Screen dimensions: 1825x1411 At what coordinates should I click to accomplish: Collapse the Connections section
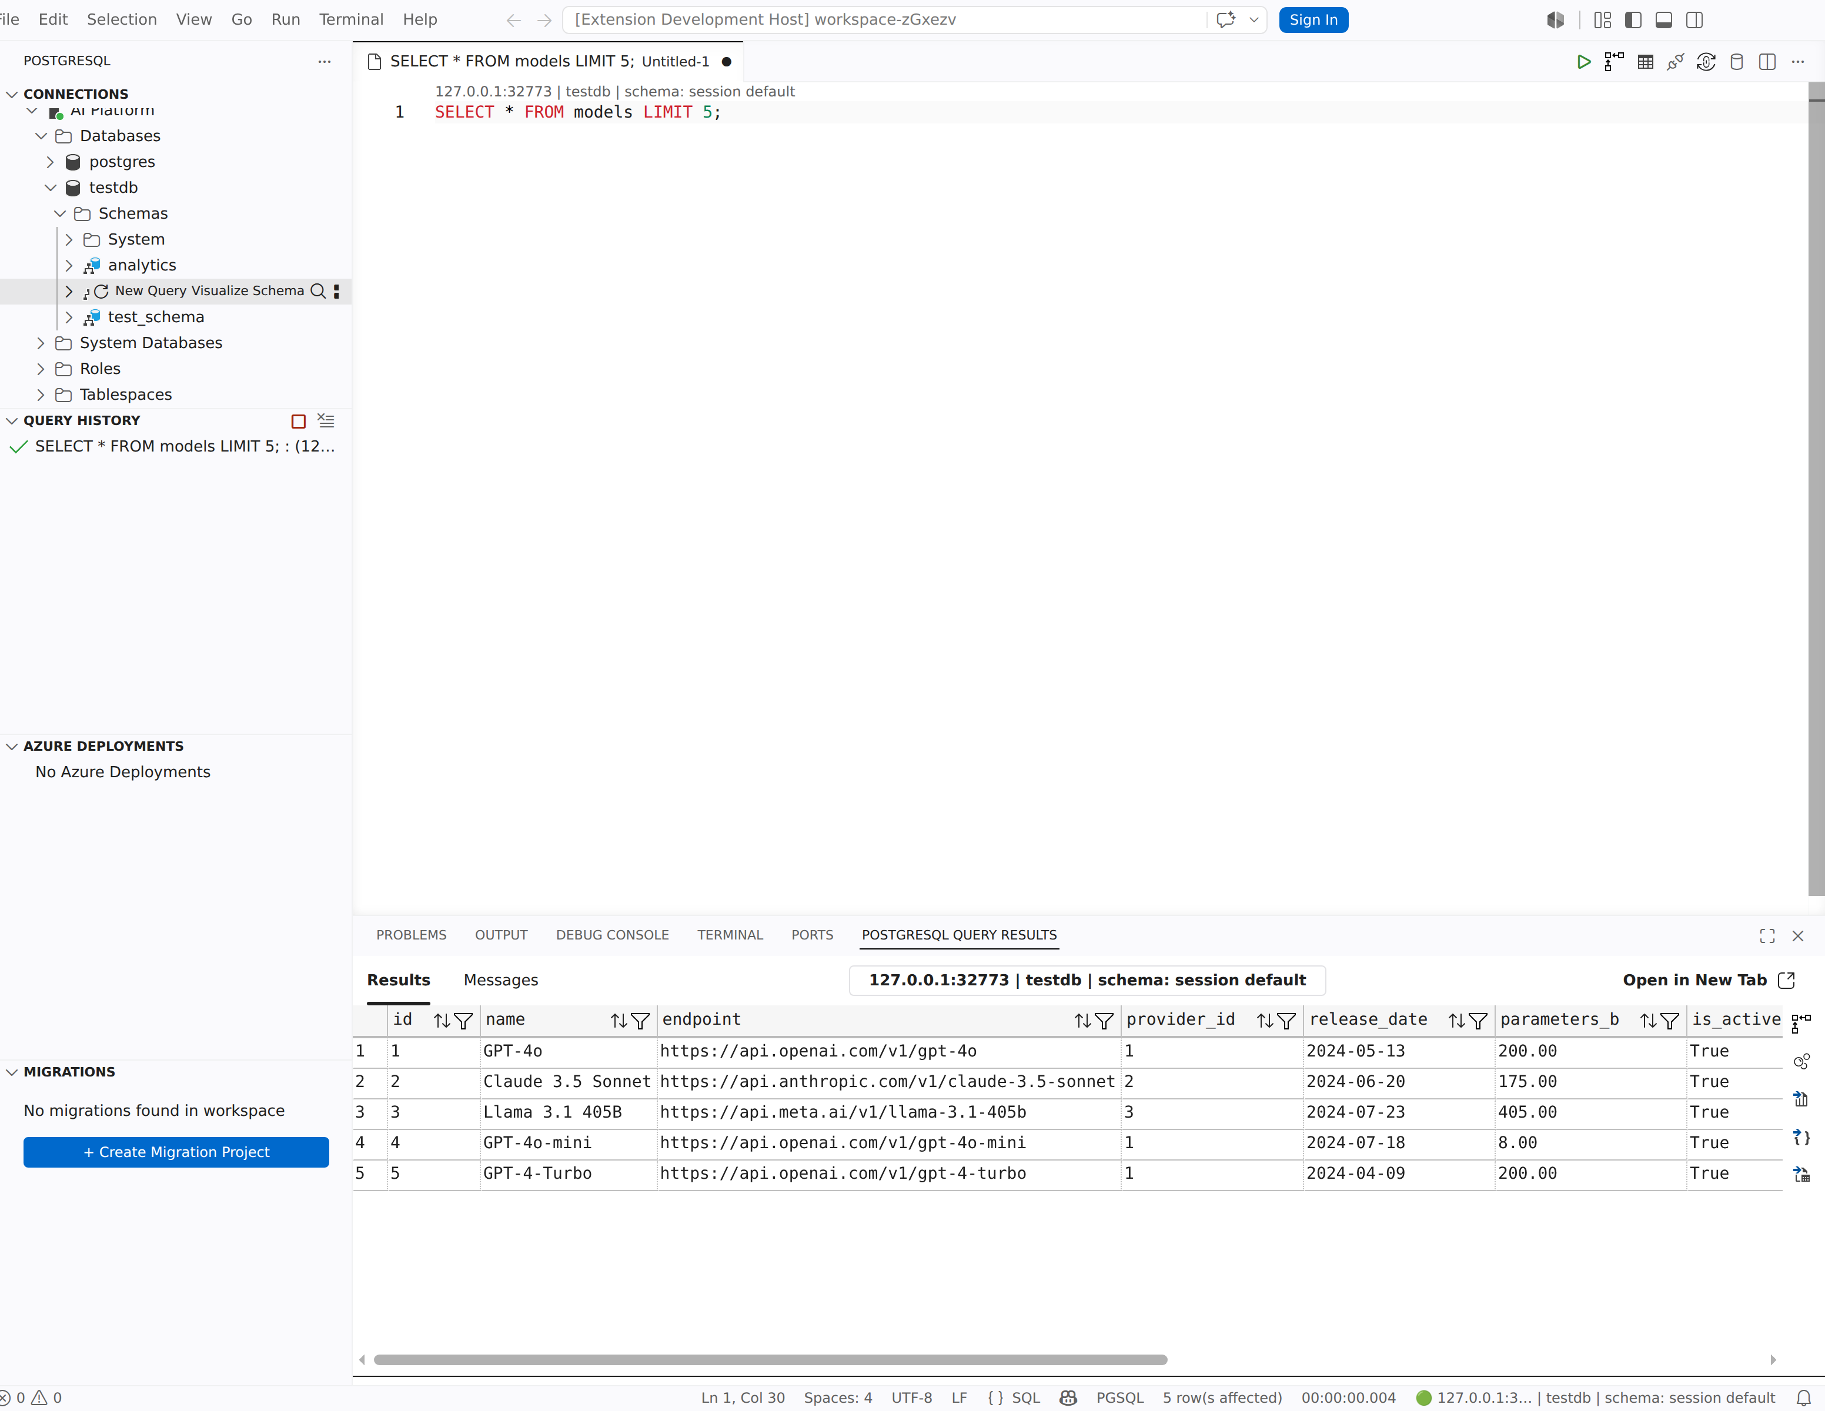pyautogui.click(x=12, y=95)
